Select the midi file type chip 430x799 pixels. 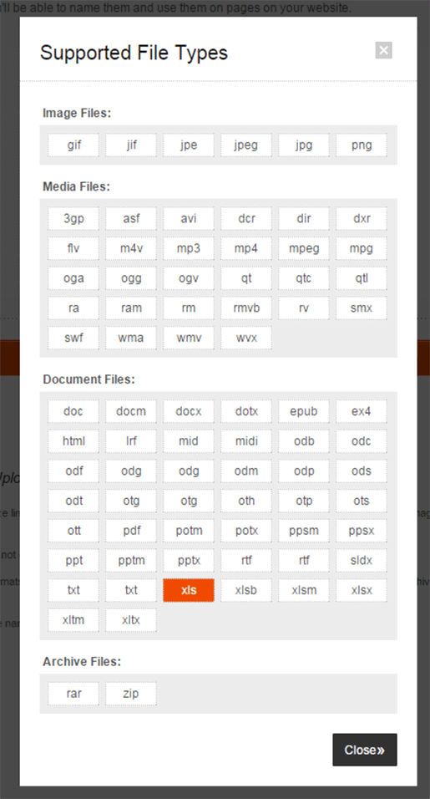tap(246, 440)
